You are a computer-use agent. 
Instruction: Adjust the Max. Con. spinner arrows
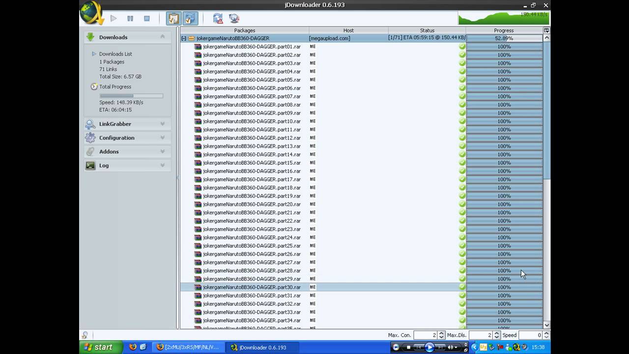coord(441,335)
